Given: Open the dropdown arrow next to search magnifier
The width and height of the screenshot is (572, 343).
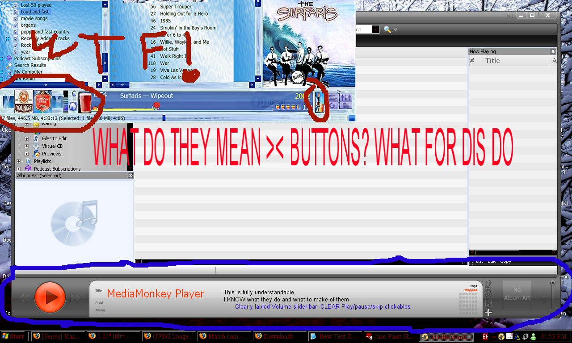Looking at the screenshot, I should (x=395, y=30).
